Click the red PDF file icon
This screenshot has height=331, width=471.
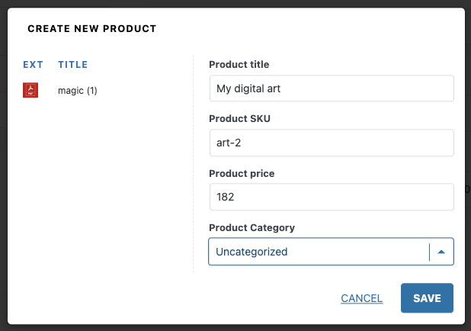coord(30,91)
